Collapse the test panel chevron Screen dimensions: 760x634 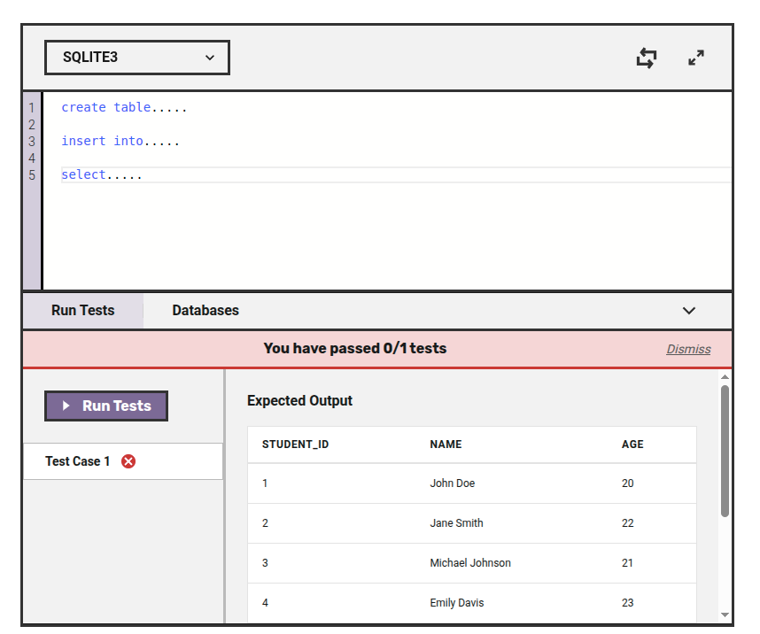coord(689,310)
